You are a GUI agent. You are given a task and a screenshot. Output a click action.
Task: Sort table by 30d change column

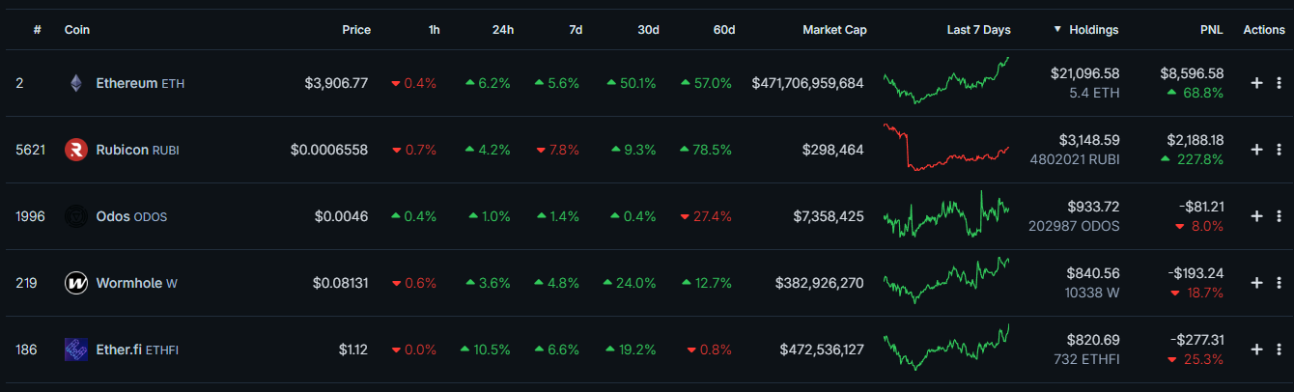click(648, 30)
